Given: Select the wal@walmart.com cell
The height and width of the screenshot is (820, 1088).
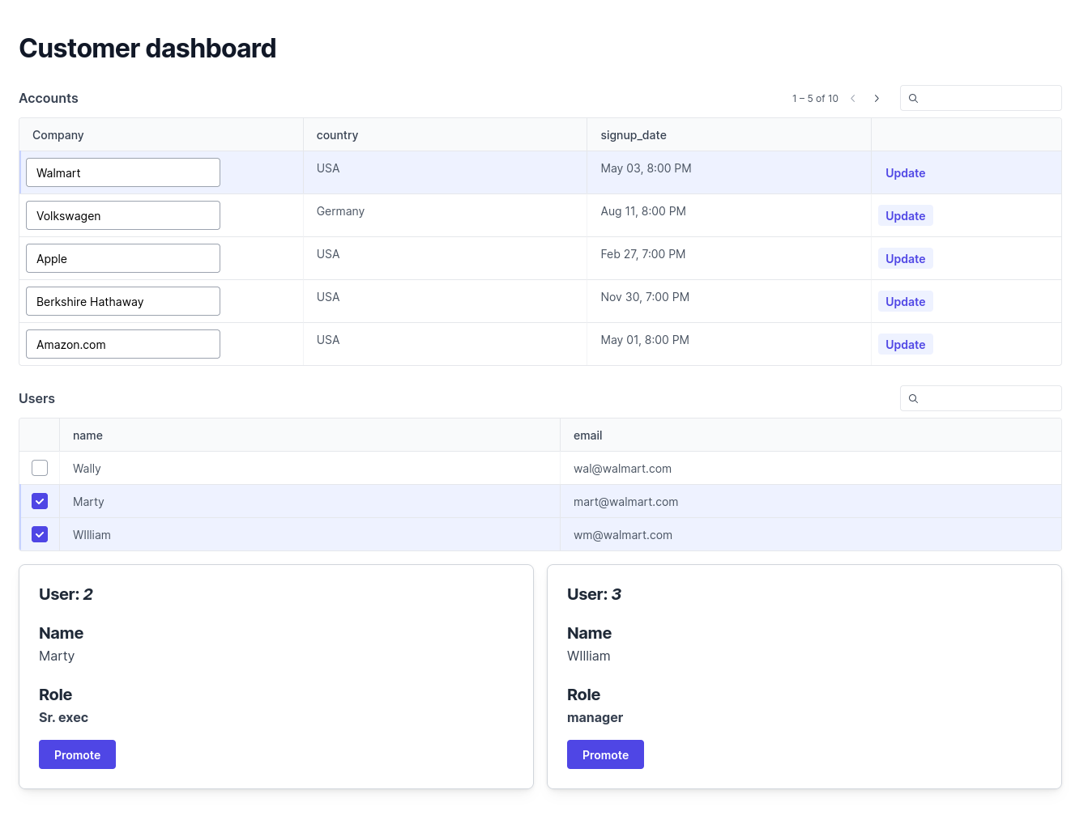Looking at the screenshot, I should [811, 468].
